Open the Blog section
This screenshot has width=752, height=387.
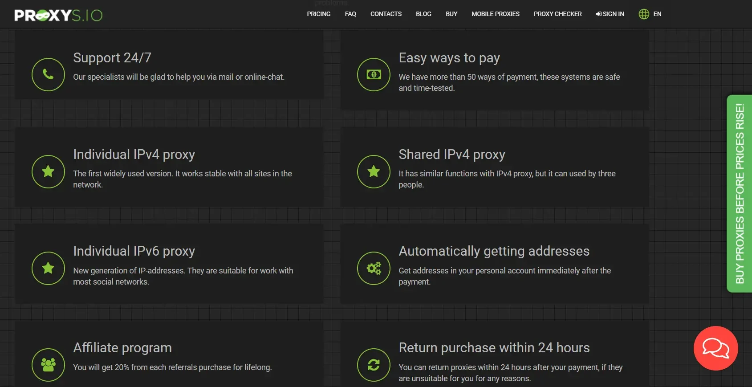423,14
